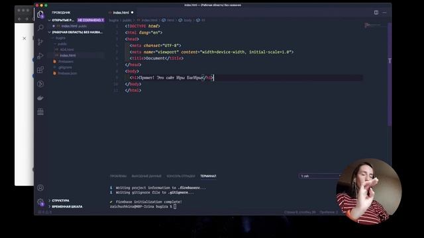
Task: Open the .firebaserc file in Explorer
Action: [x=66, y=61]
